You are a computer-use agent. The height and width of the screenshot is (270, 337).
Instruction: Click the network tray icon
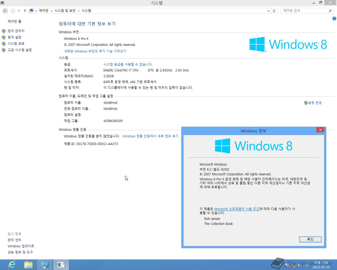click(x=293, y=265)
